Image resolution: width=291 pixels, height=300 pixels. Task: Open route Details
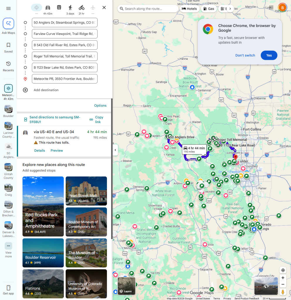click(x=40, y=150)
